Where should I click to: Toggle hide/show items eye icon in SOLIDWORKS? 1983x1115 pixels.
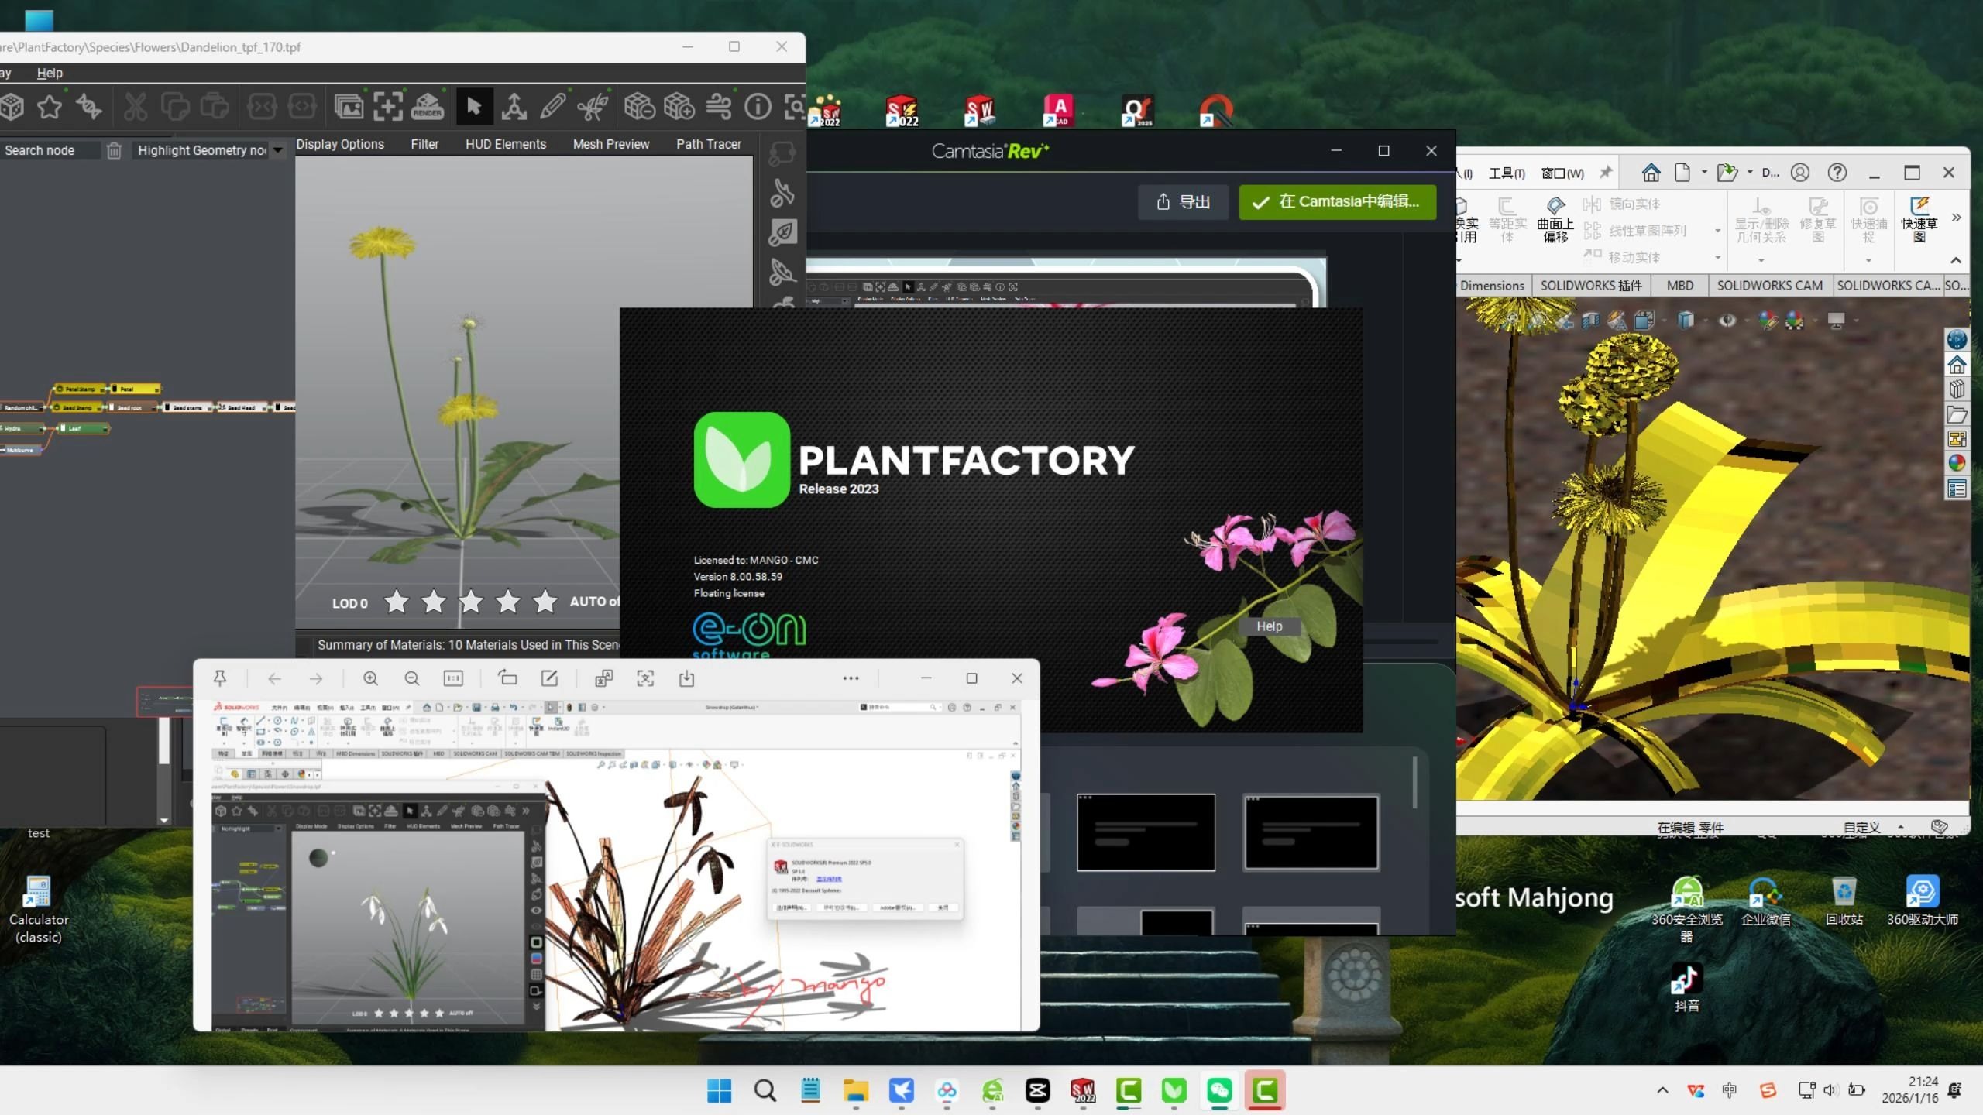(1727, 320)
